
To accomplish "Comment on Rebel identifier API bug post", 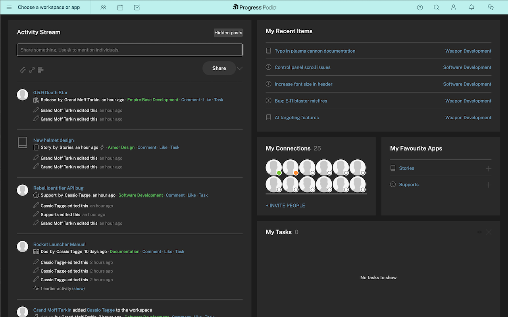I will point(175,195).
